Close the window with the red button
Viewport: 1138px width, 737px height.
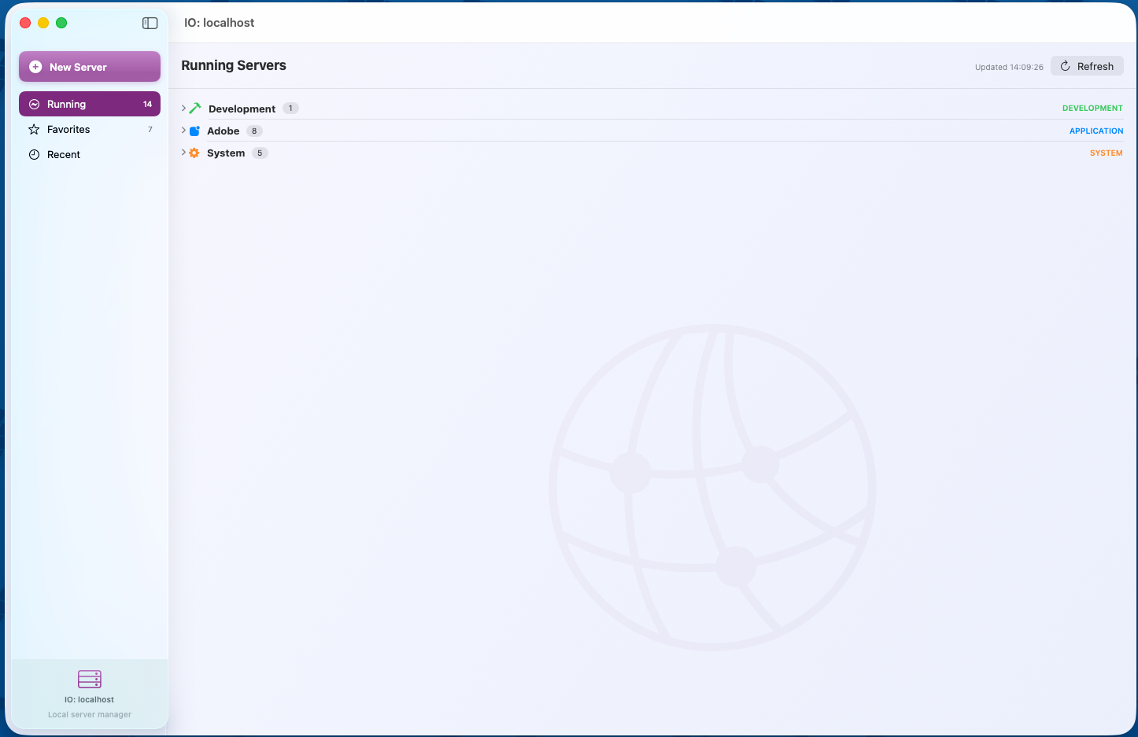coord(25,23)
